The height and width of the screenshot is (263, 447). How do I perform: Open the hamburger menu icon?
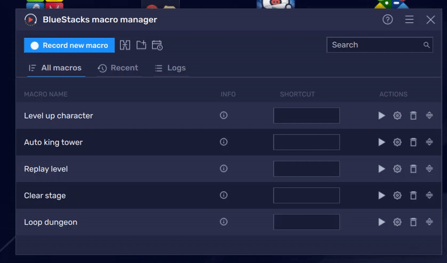(410, 20)
